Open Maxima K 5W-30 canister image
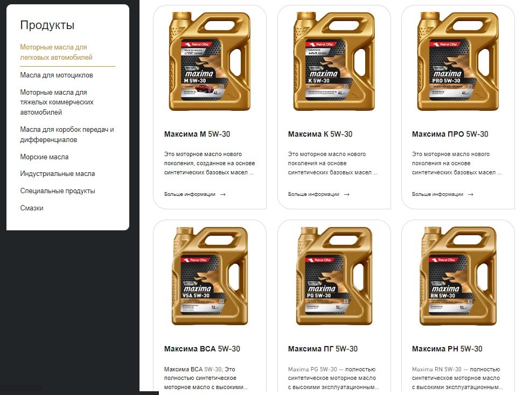The image size is (516, 395). [x=334, y=61]
